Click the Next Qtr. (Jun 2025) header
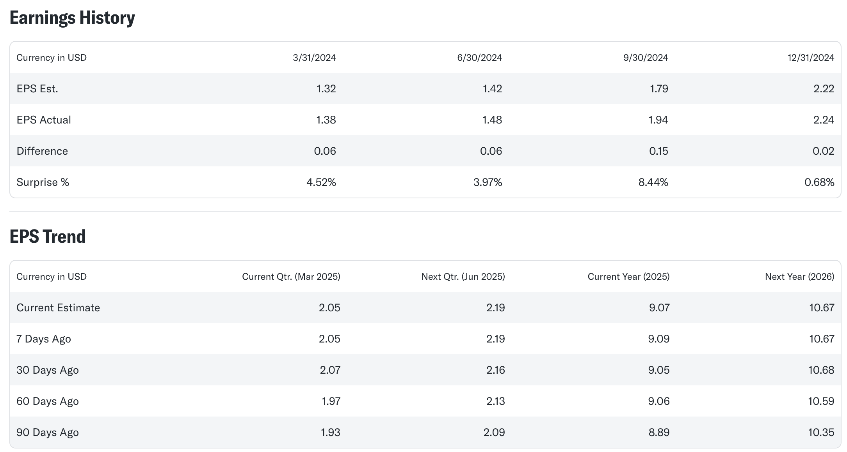 (463, 277)
